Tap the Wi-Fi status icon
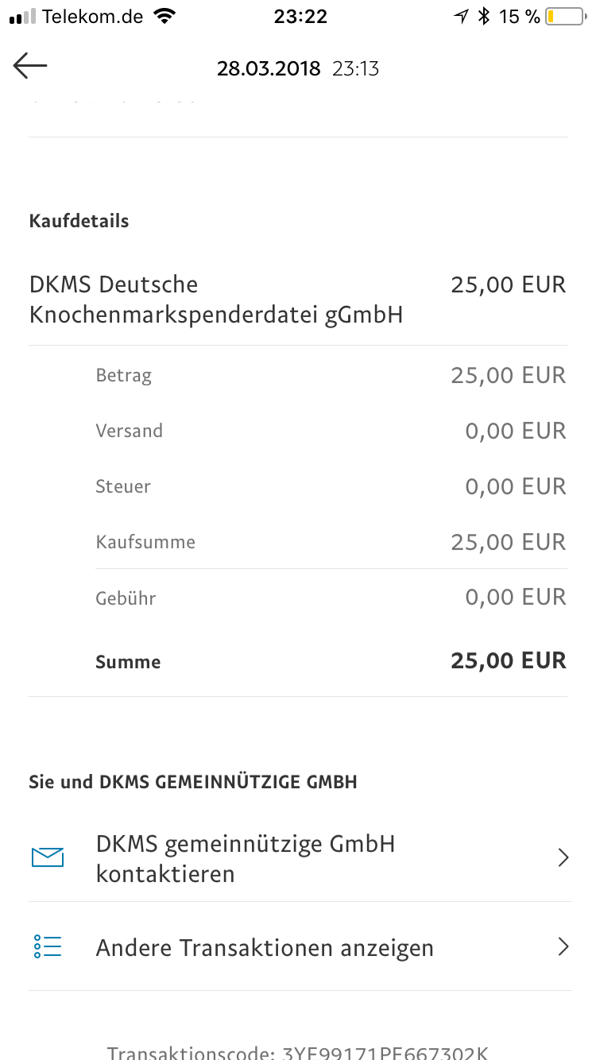The width and height of the screenshot is (596, 1060). (165, 16)
